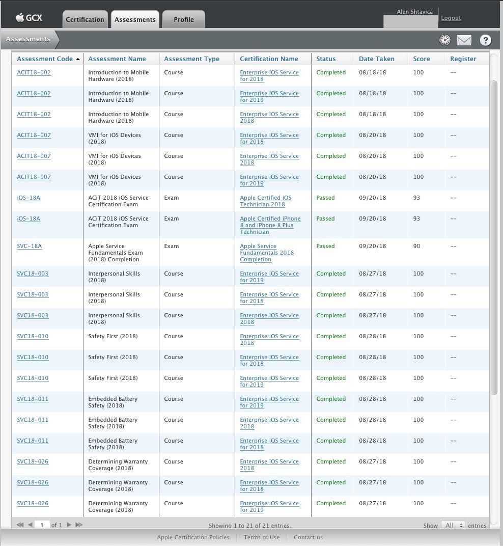
Task: Switch to the Certification tab
Action: (85, 20)
